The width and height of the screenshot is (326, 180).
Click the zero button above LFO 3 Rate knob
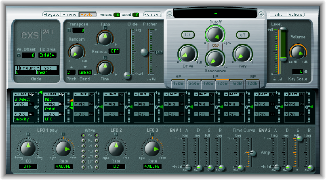(152, 134)
